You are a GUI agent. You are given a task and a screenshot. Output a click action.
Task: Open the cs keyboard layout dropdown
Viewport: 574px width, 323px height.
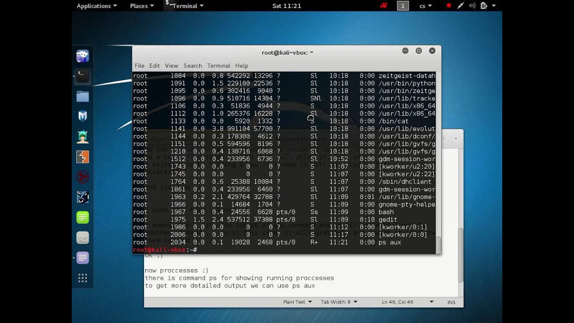coord(426,6)
